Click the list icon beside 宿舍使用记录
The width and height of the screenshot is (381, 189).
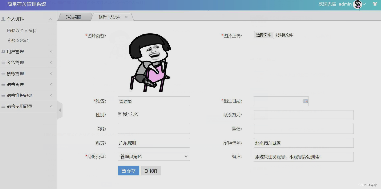click(4, 106)
